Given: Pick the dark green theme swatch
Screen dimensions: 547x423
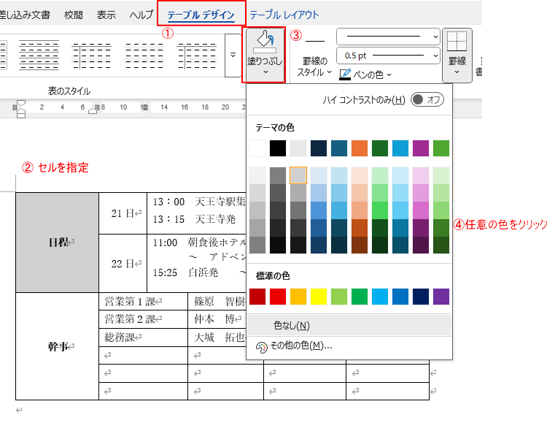Looking at the screenshot, I should pyautogui.click(x=380, y=148).
